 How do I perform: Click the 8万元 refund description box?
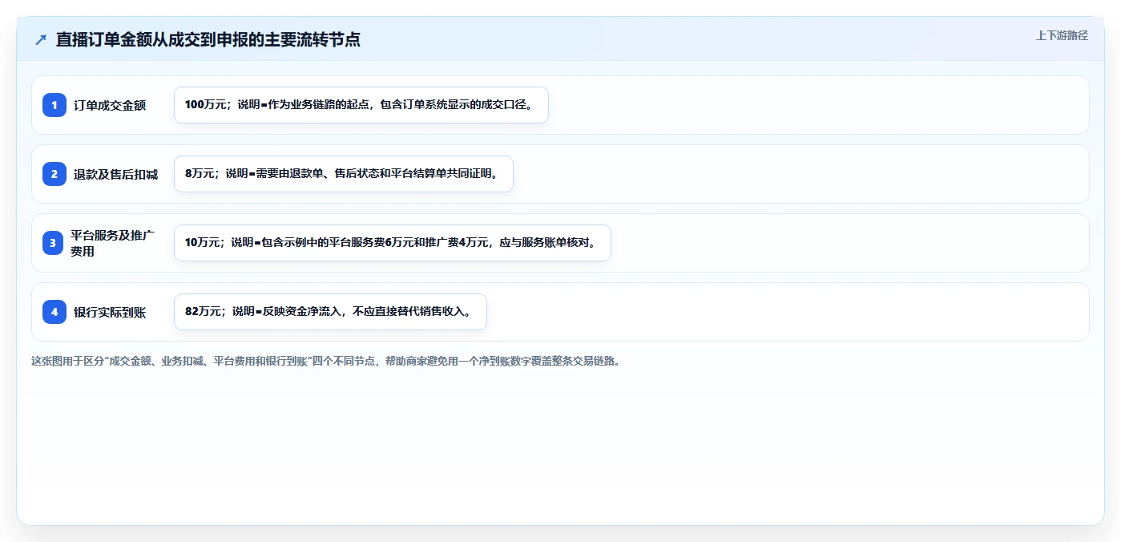344,174
